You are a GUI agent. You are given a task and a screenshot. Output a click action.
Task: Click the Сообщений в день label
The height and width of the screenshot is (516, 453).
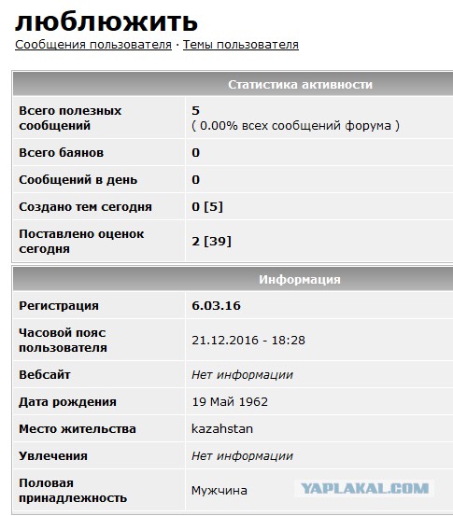point(78,180)
